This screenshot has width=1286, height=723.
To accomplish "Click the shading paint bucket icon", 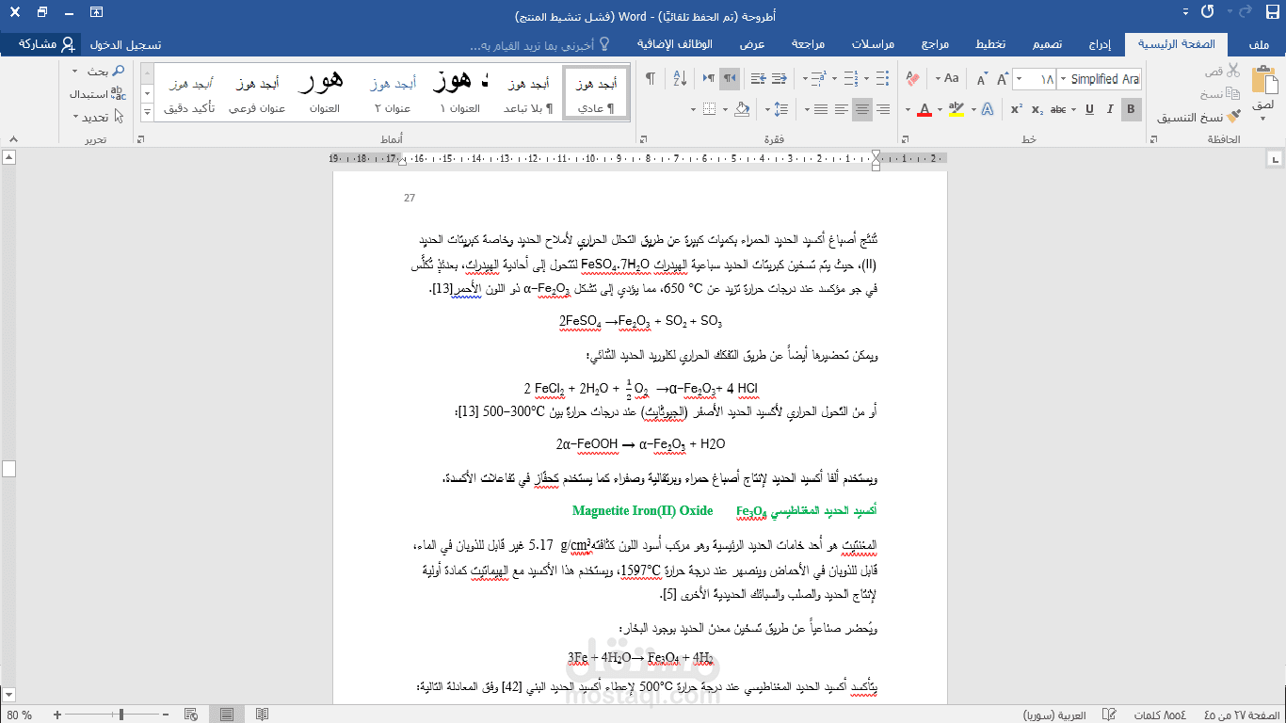I will pos(742,109).
